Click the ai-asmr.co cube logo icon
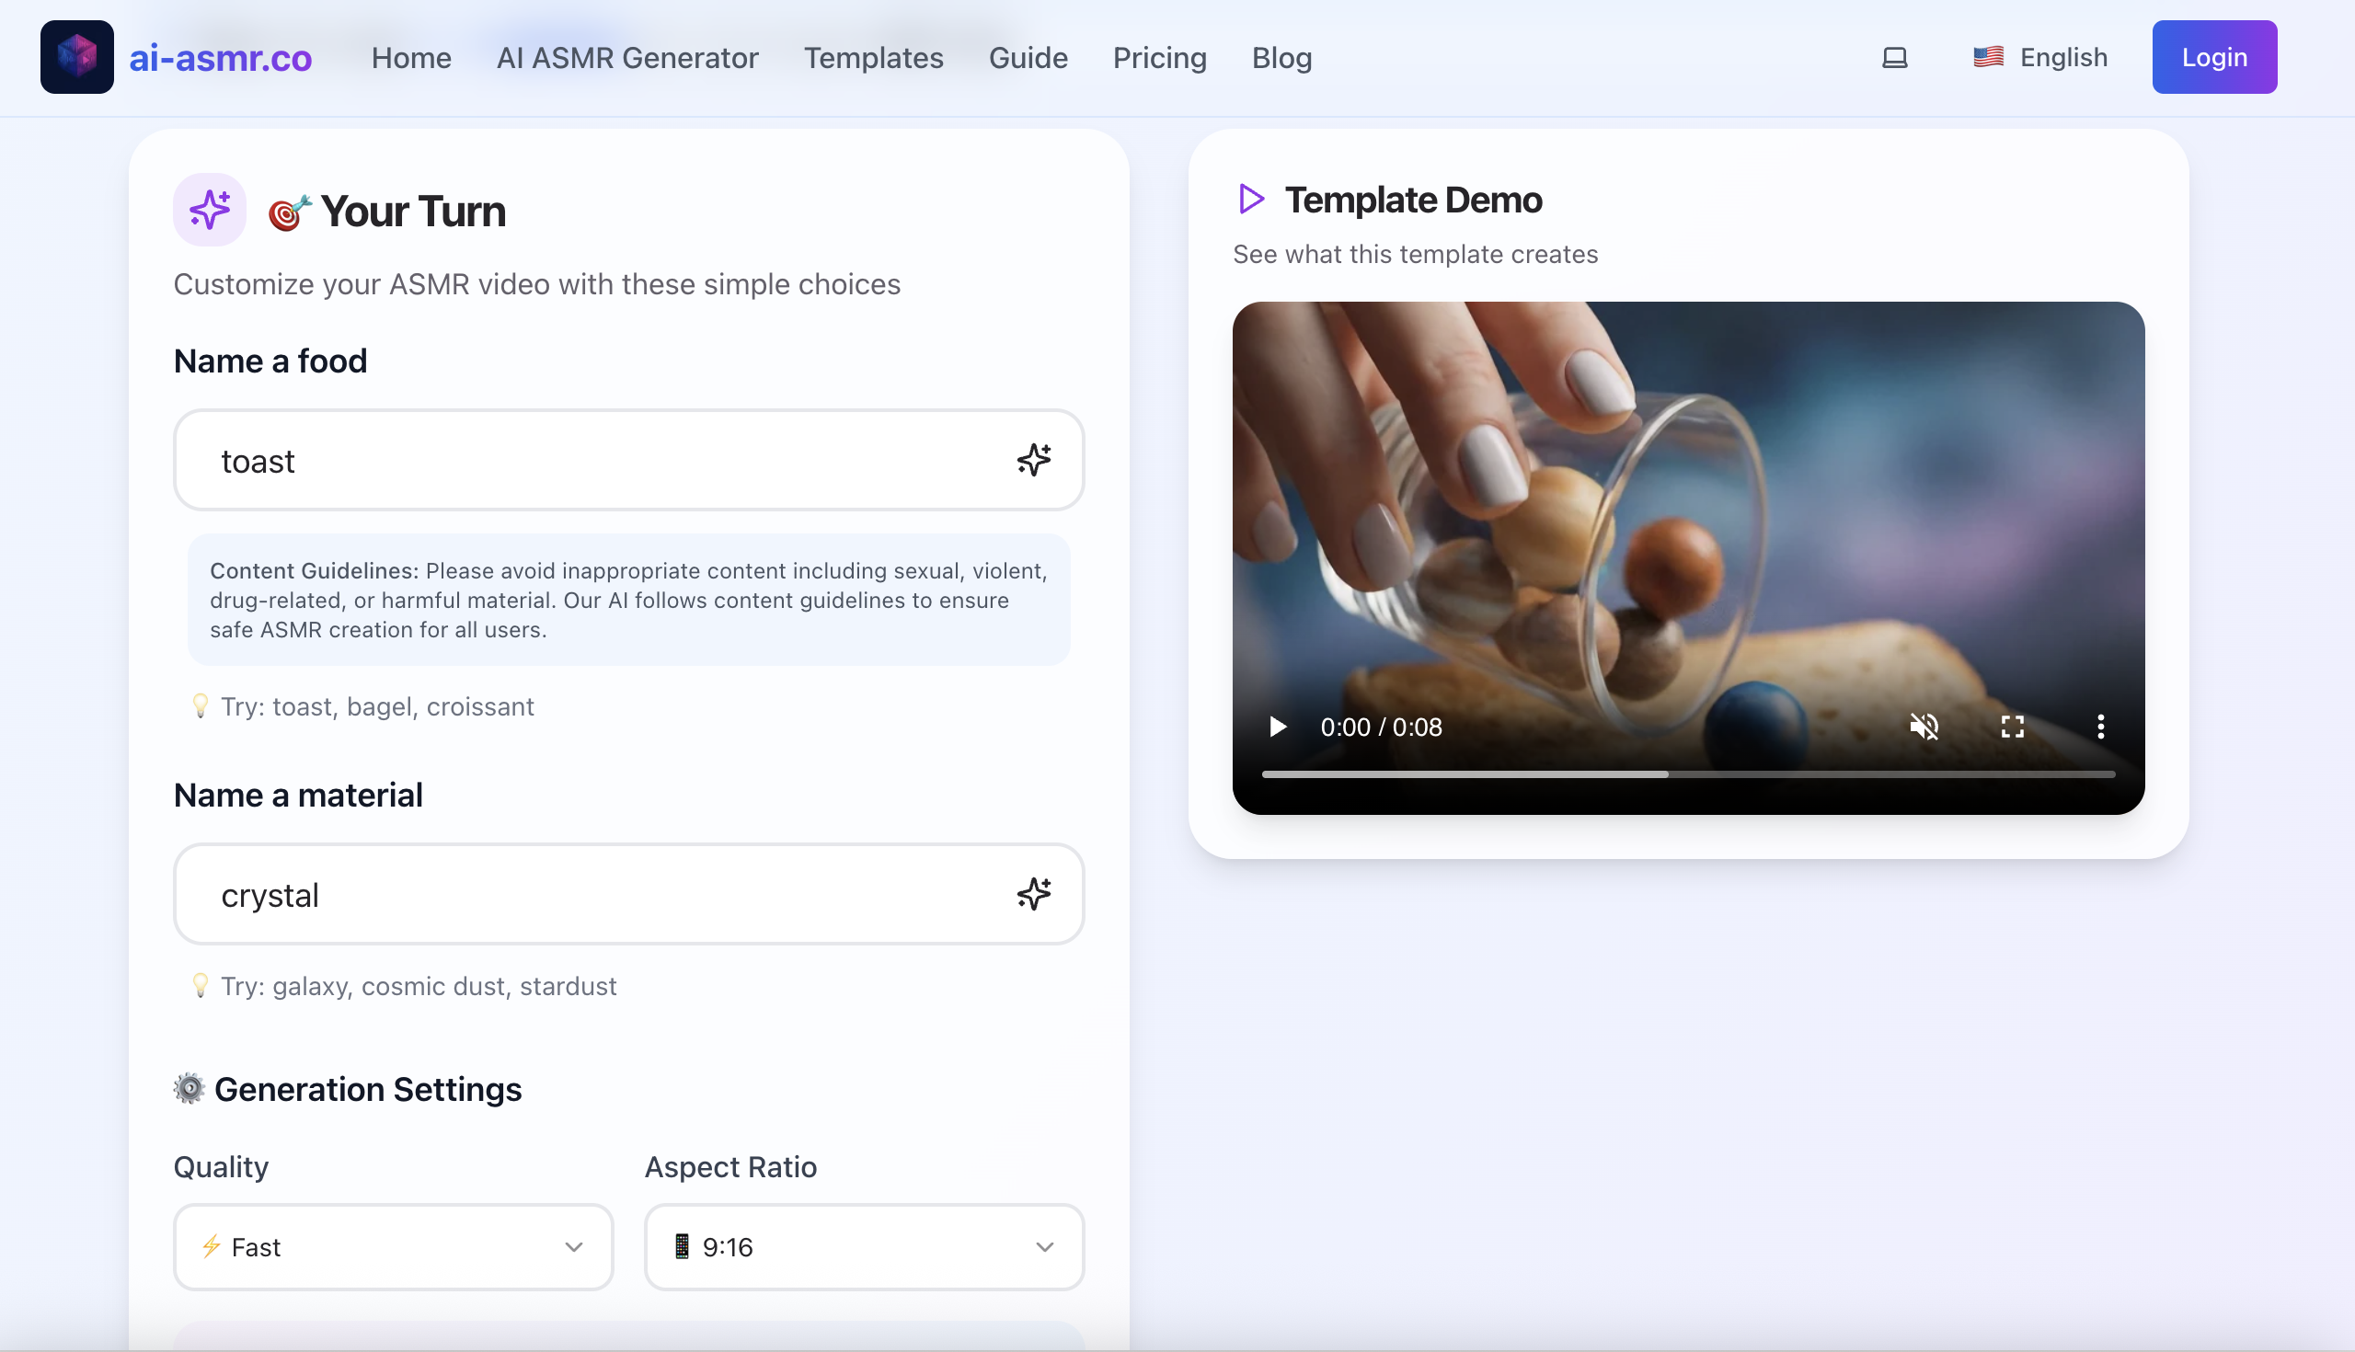Viewport: 2355px width, 1352px height. (x=77, y=58)
